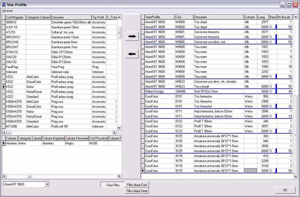Open the Diverse menu
The image size is (300, 197).
coord(8,10)
